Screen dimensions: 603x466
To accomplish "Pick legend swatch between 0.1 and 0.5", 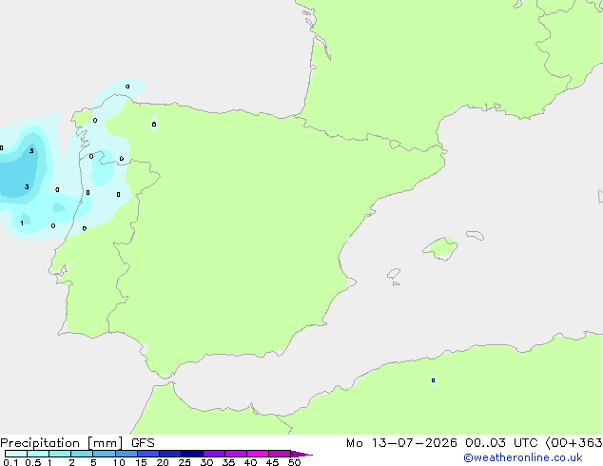I will [x=16, y=454].
